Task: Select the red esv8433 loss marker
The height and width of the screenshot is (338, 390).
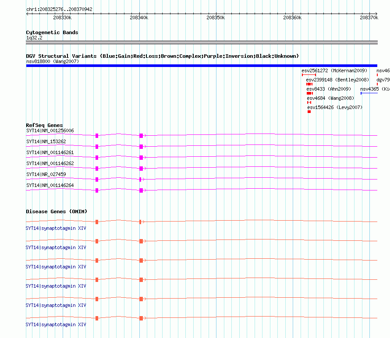Action: pos(310,93)
